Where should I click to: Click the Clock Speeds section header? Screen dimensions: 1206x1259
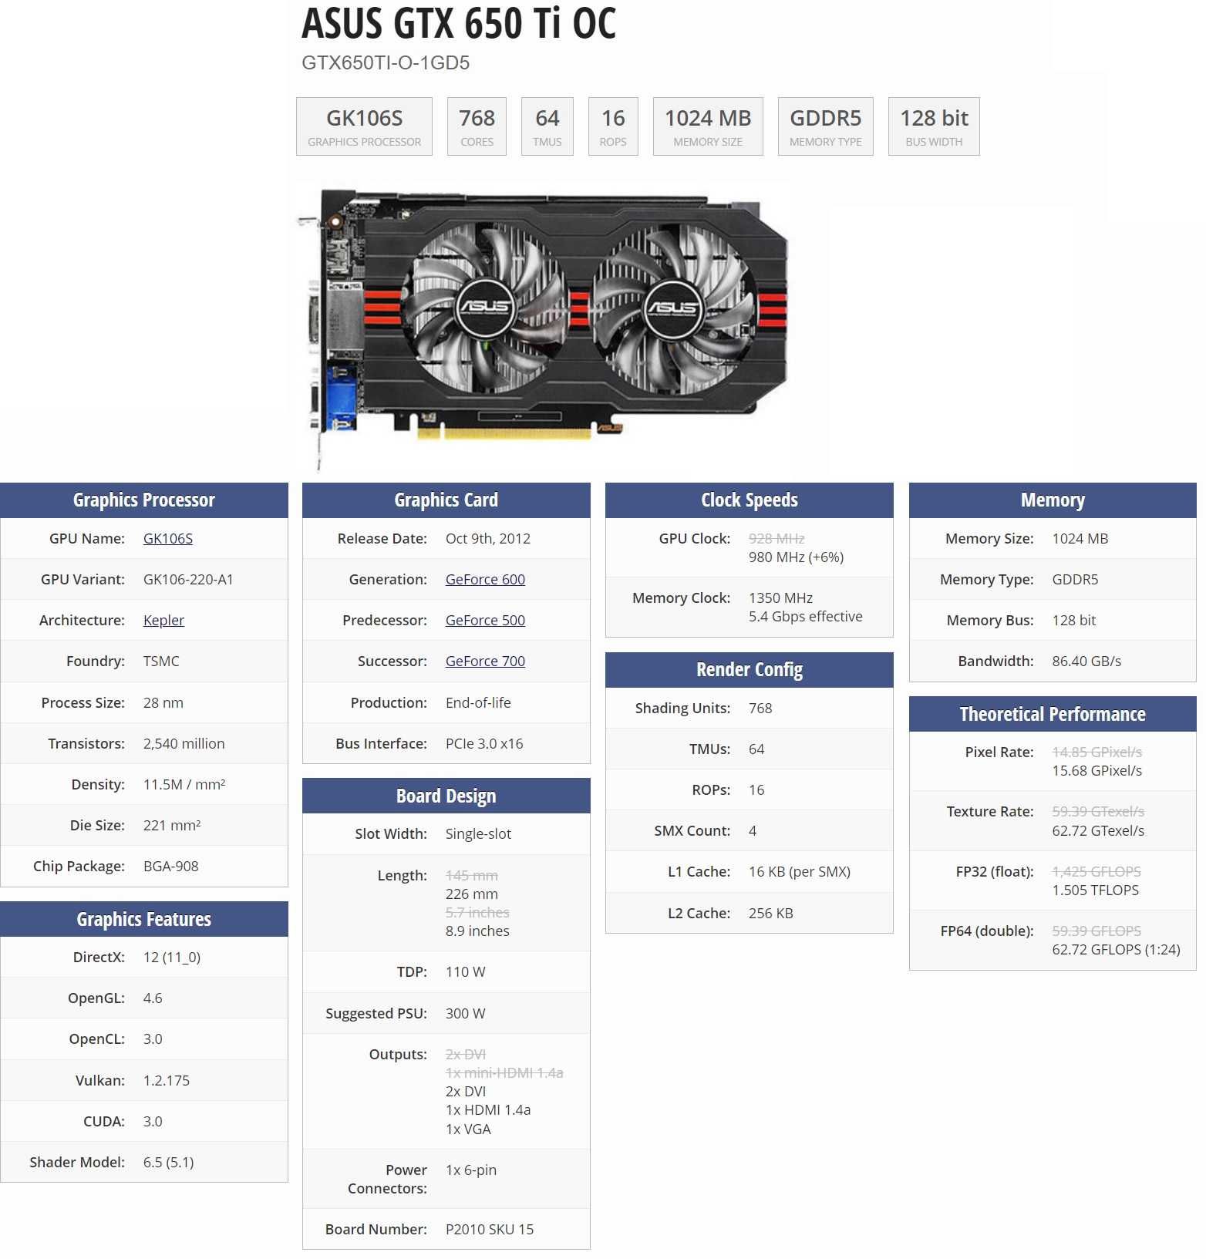(x=750, y=500)
